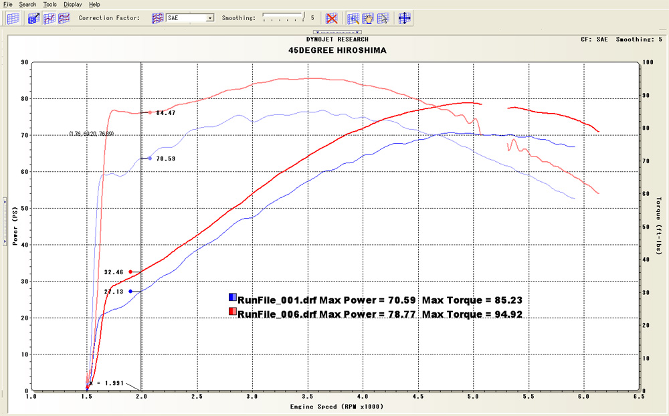Select the hand pan tool

coord(368,18)
